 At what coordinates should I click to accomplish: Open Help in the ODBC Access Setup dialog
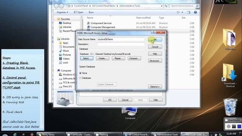click(x=155, y=54)
